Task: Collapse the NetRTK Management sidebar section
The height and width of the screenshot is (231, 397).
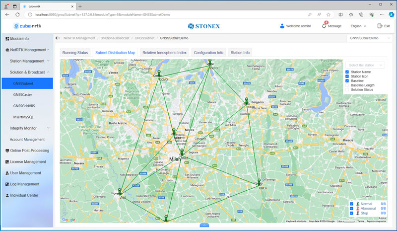Action: pos(48,50)
